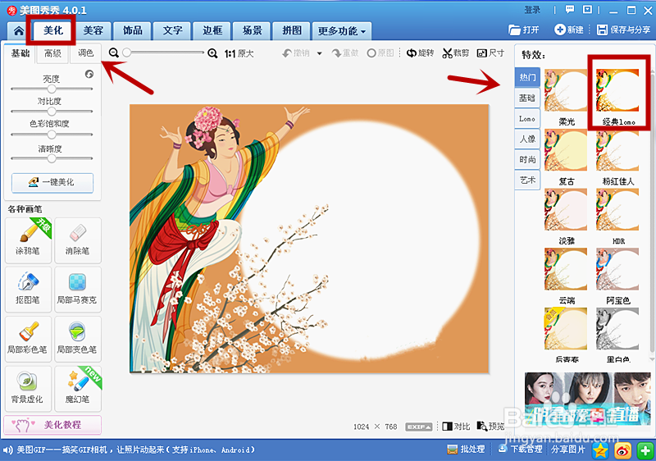
Task: Switch to the 饰品 accessories tab
Action: point(133,31)
